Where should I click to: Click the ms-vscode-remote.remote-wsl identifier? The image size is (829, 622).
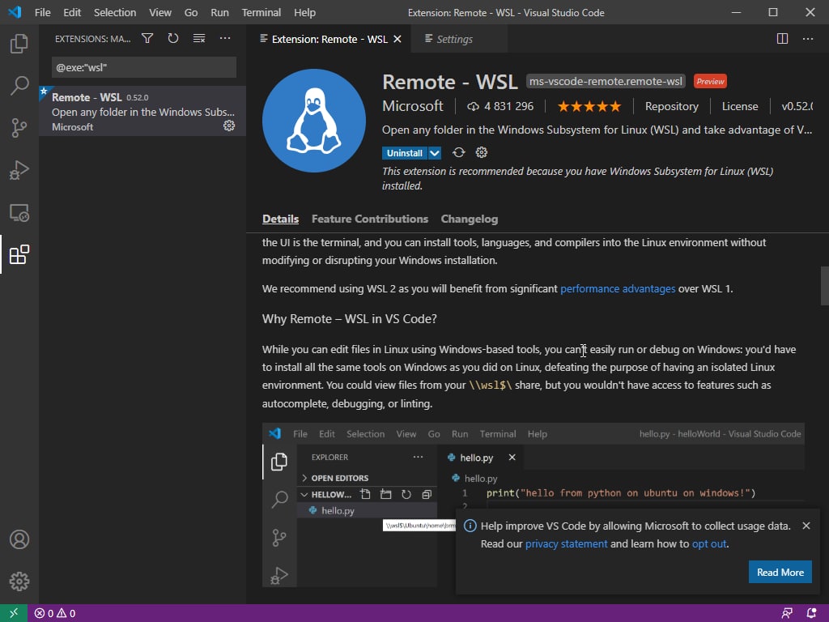pos(606,82)
